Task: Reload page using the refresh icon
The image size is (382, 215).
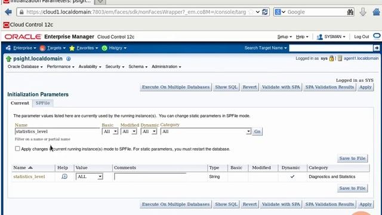Action: click(265, 12)
